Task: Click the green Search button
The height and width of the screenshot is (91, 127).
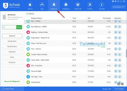Action: (19, 27)
